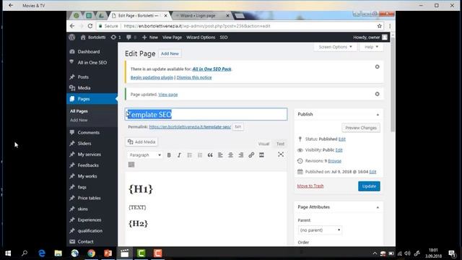Insert or edit a link
The image size is (462, 260).
point(251,155)
